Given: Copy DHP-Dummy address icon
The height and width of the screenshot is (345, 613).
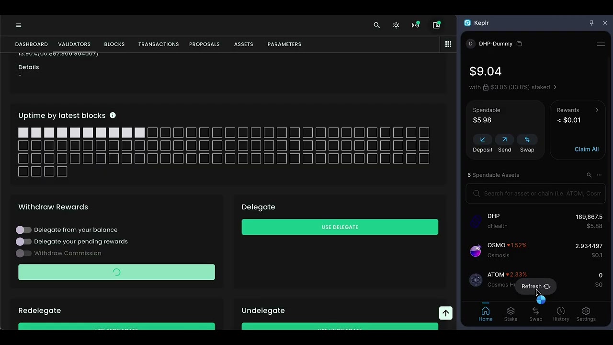Looking at the screenshot, I should coord(519,44).
